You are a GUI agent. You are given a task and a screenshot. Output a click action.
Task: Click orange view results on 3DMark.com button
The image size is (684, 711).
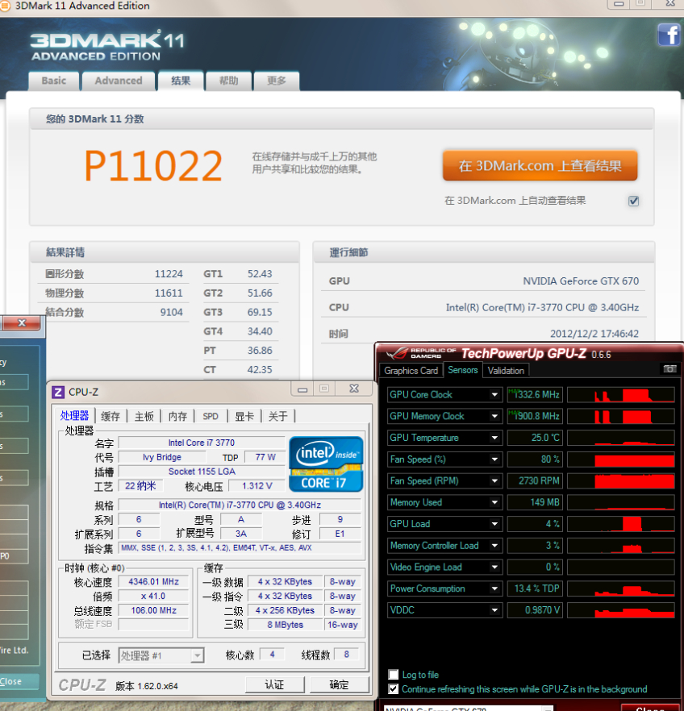pos(540,165)
